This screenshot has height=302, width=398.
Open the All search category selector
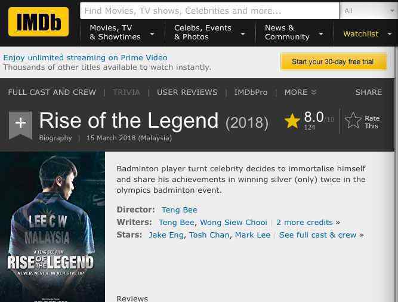[369, 11]
